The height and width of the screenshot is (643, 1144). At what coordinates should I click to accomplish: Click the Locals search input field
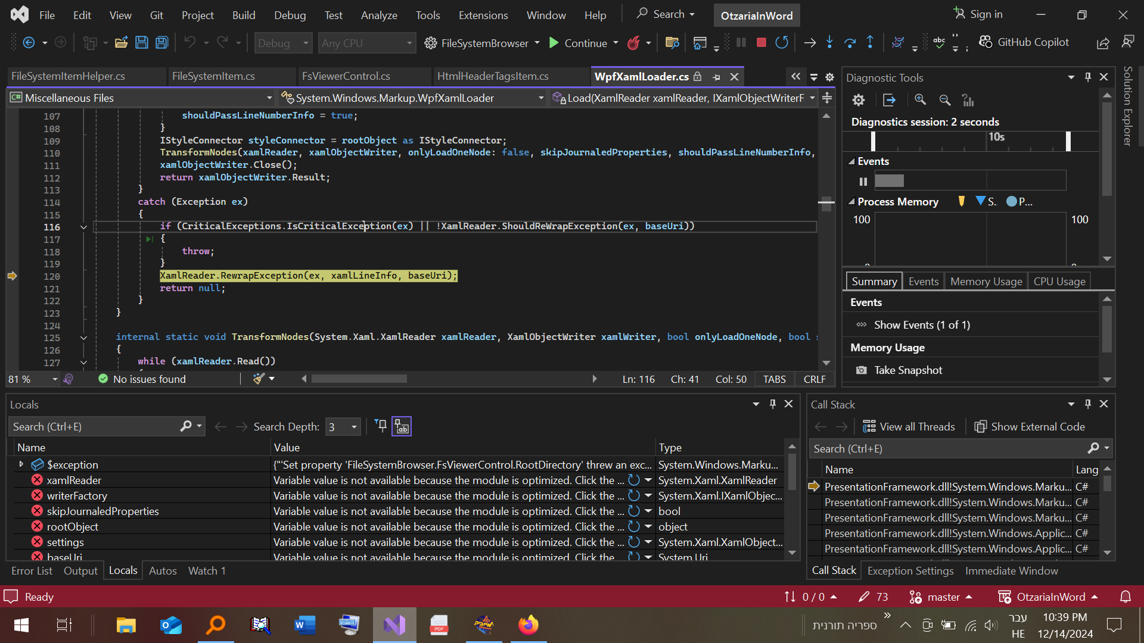pyautogui.click(x=95, y=426)
